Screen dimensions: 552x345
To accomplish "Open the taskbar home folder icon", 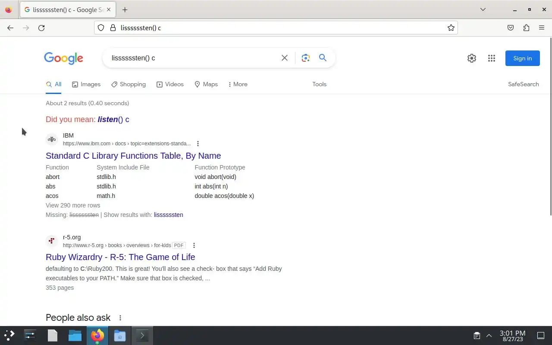I will click(120, 336).
